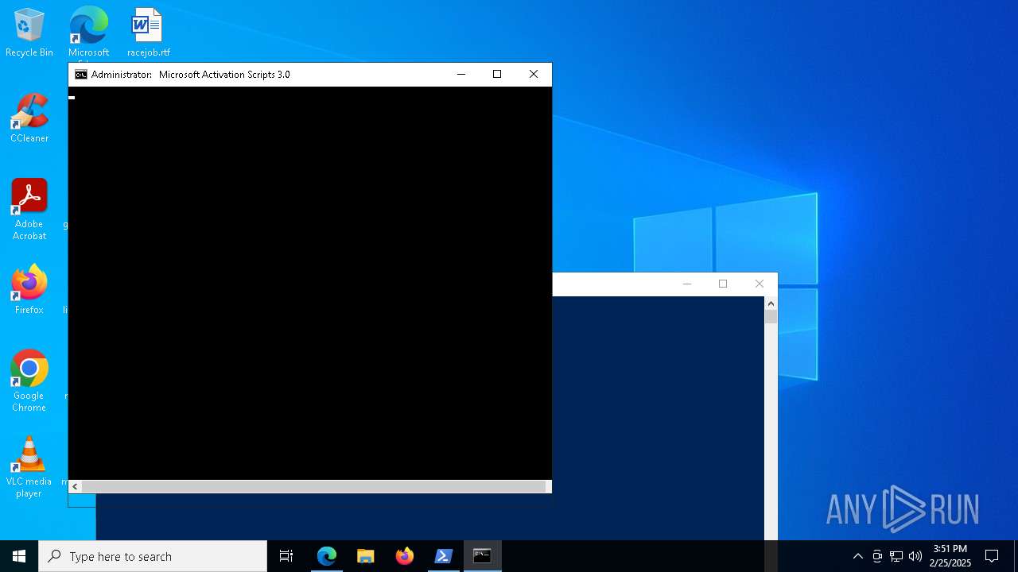Screen dimensions: 1018x572
Task: Close the background PowerShell window
Action: (760, 284)
